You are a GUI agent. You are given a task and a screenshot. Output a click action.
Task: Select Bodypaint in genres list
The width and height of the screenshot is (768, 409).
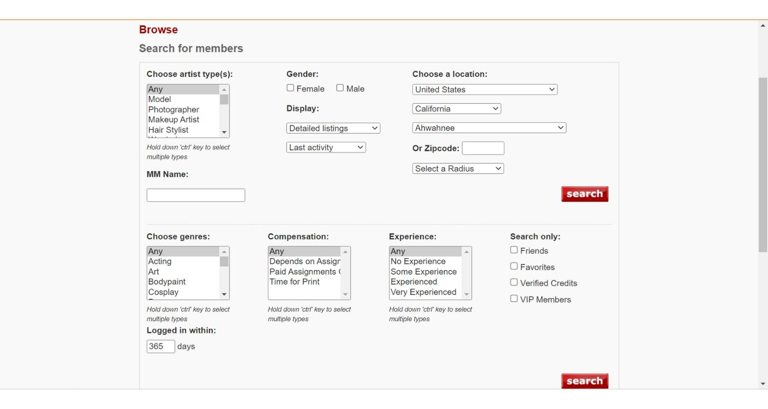click(x=183, y=282)
